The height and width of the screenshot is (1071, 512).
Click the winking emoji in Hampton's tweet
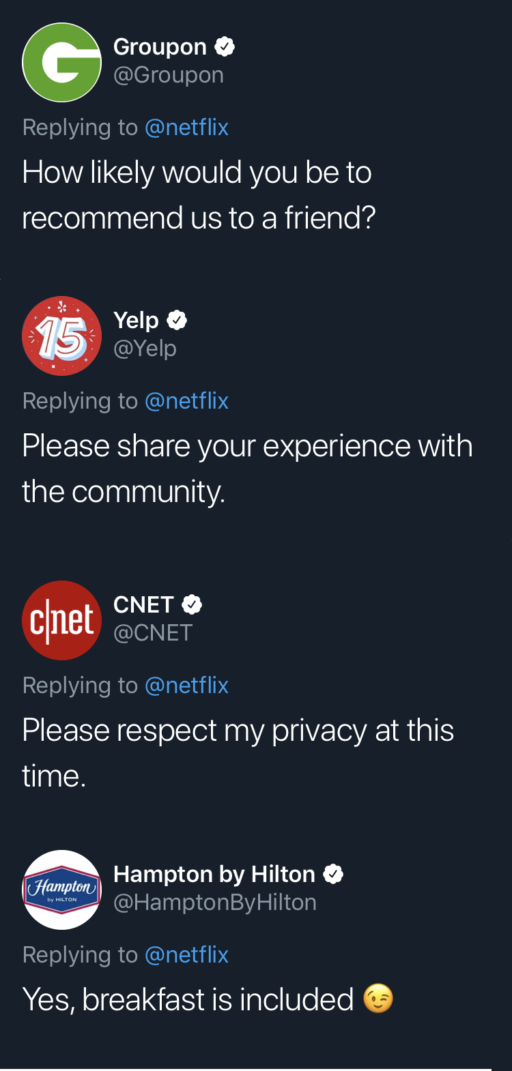(x=378, y=999)
